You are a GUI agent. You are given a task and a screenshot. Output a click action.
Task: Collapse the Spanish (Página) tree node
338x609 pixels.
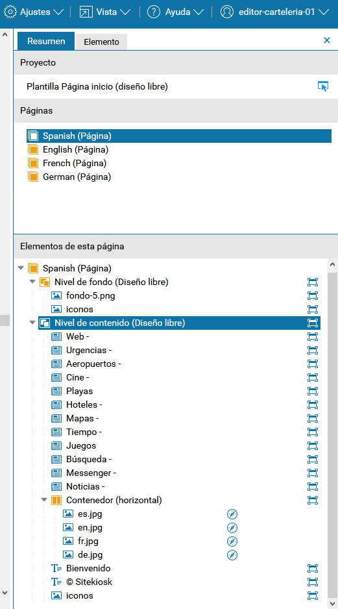(x=21, y=268)
